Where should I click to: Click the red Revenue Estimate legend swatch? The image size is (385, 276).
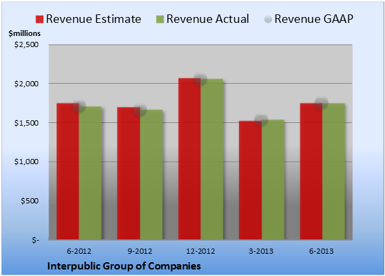pyautogui.click(x=39, y=20)
